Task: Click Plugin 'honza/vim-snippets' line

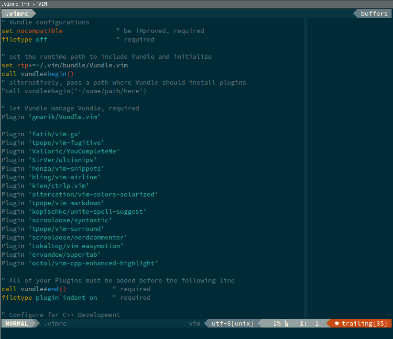Action: click(x=53, y=168)
